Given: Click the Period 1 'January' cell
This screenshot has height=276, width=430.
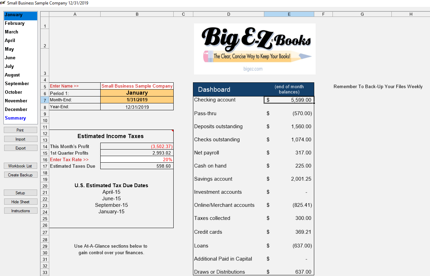Looking at the screenshot, I should click(137, 93).
